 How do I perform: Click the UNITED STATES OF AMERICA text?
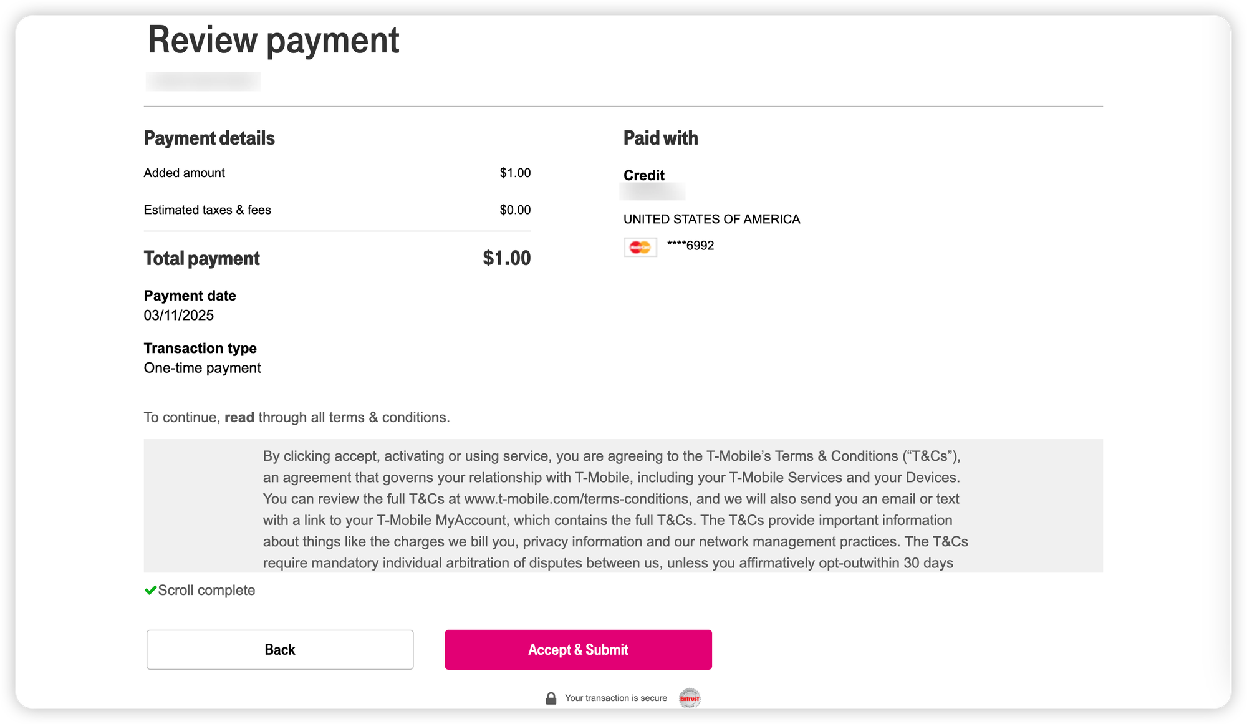coord(711,220)
